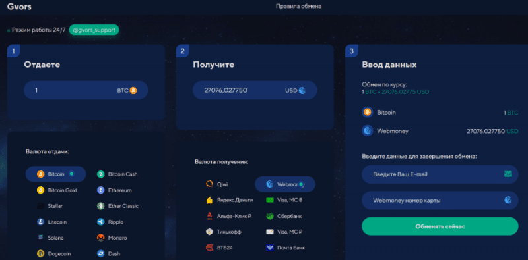Screen dimensions: 528x260
Task: Click the USD globe icon in Получите field
Action: (302, 90)
